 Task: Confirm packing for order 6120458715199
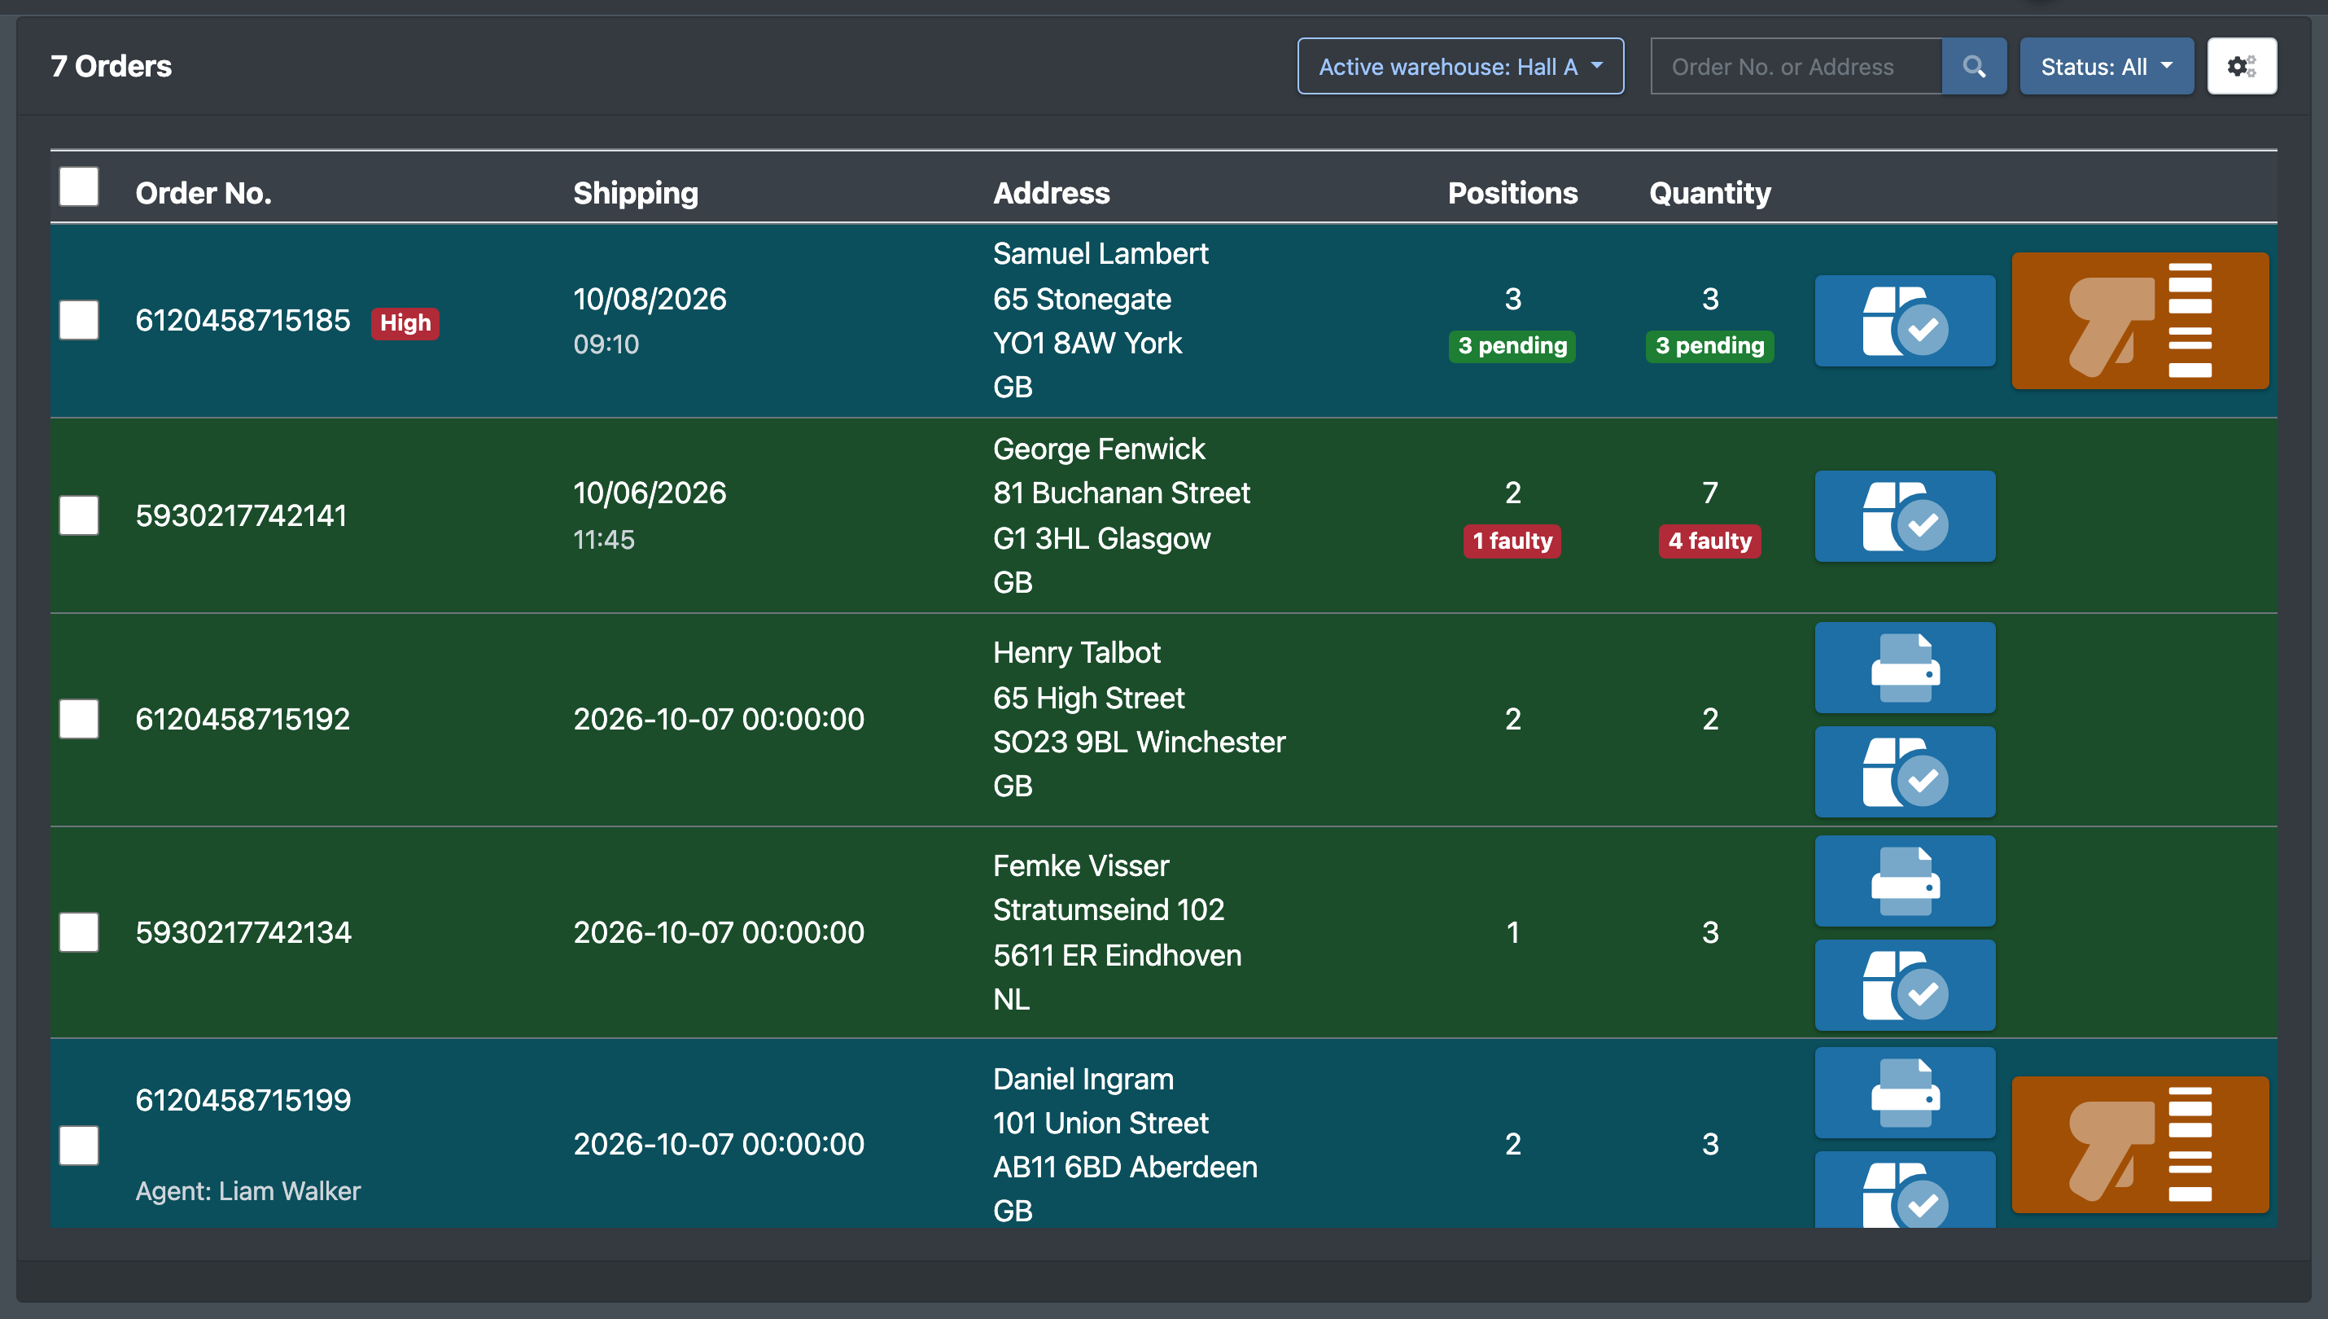(x=1906, y=1190)
